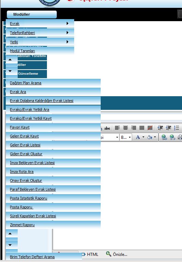This screenshot has width=182, height=262.
Task: Click the print icon in editor toolbar
Action: (x=180, y=137)
